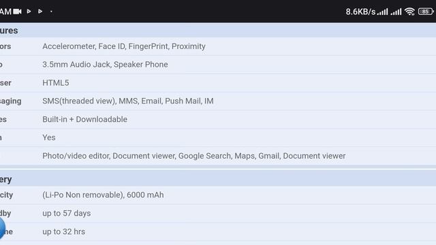
Task: Tap the first play notification icon
Action: [x=29, y=12]
